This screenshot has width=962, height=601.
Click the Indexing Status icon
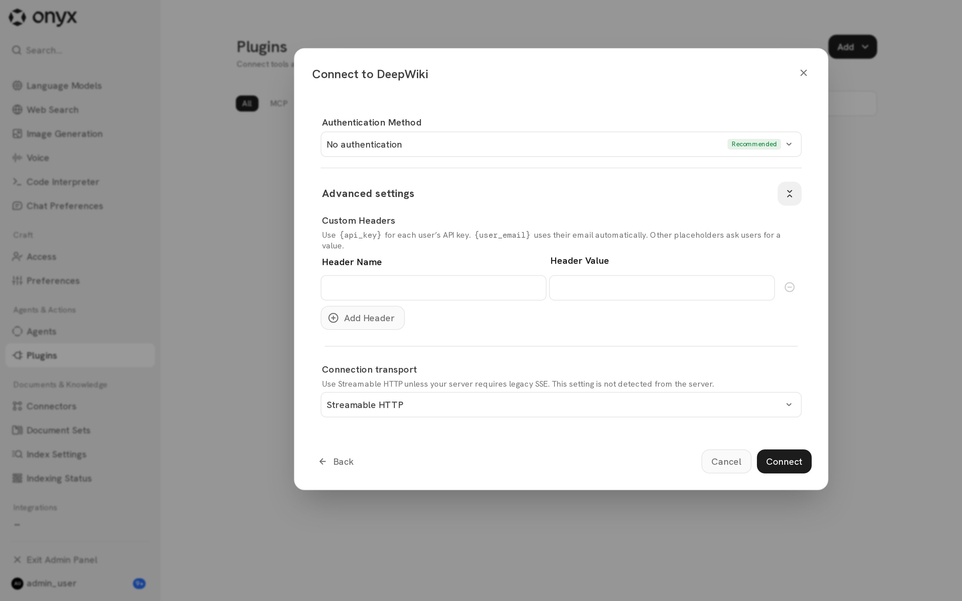tap(17, 478)
